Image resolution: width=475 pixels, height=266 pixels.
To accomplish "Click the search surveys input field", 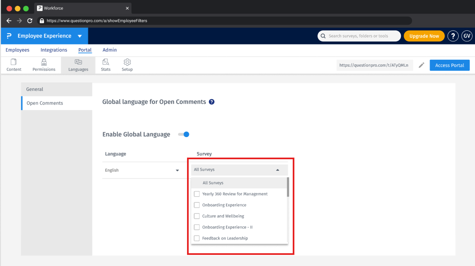I will point(359,36).
